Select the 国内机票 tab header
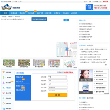The image size is (110, 110). [x=20, y=73]
